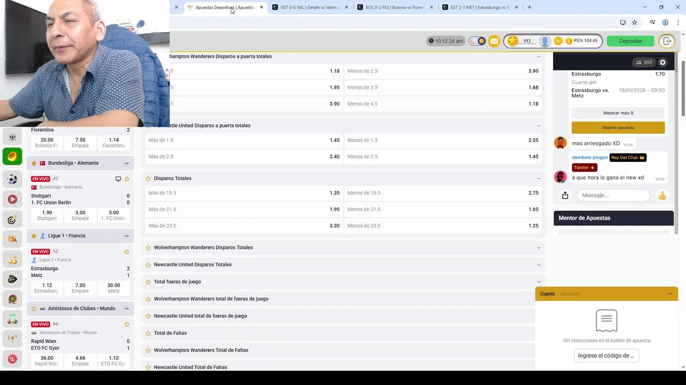Click Mostrar más 9 in chat

pos(618,113)
